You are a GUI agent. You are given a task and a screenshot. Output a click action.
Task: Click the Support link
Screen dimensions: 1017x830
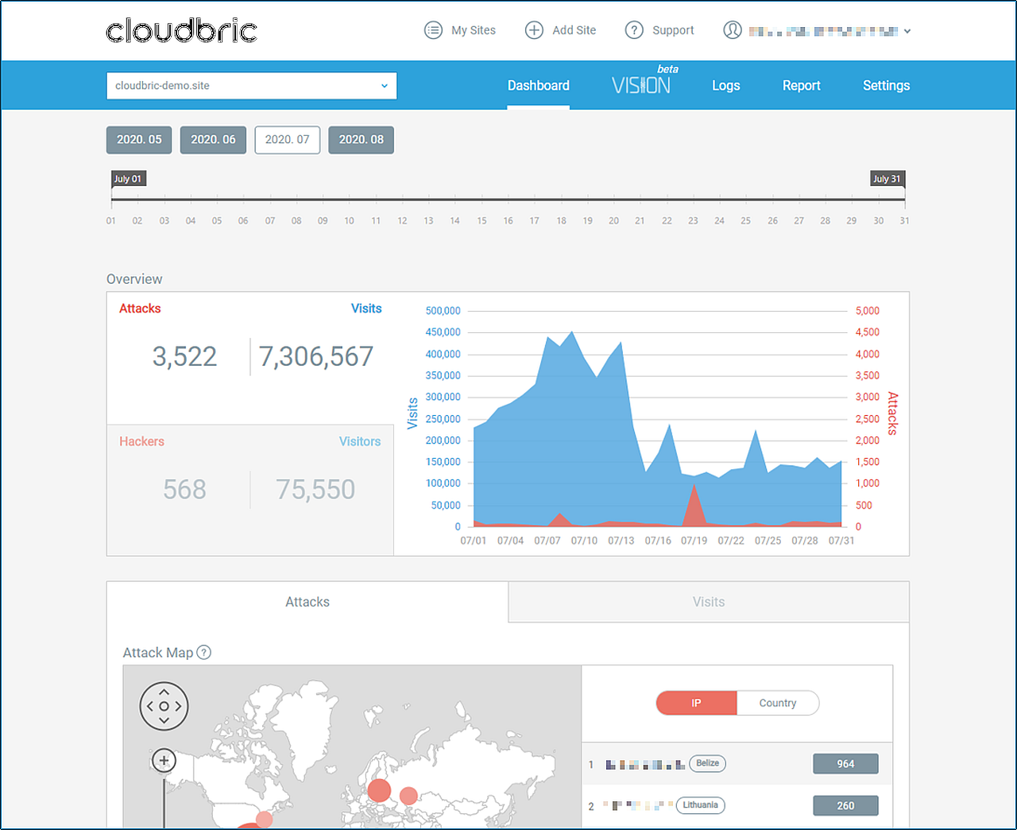click(x=673, y=30)
